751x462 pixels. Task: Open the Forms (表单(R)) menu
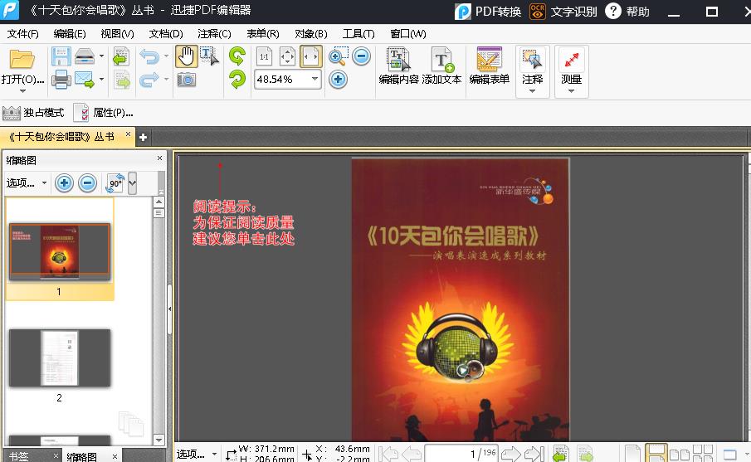[263, 34]
